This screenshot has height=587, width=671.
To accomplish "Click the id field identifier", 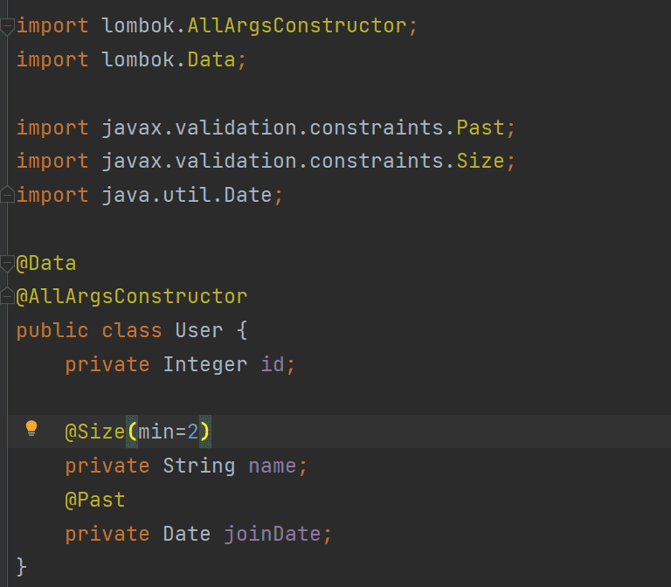I will pos(272,364).
